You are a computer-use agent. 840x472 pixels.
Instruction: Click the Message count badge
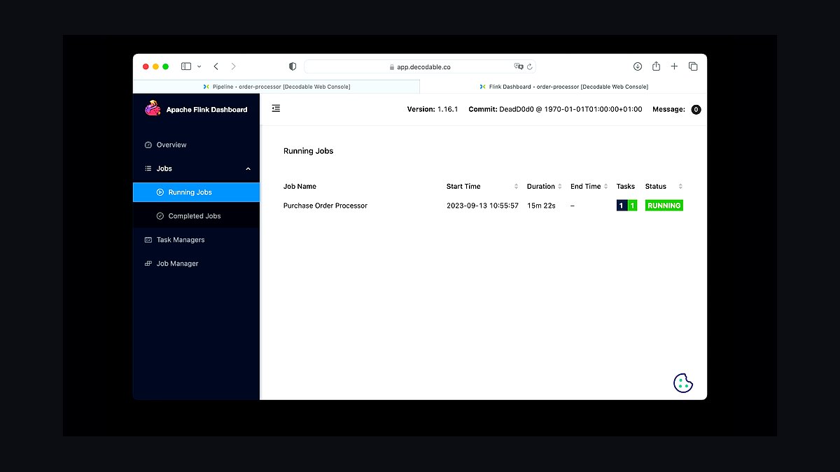coord(696,110)
